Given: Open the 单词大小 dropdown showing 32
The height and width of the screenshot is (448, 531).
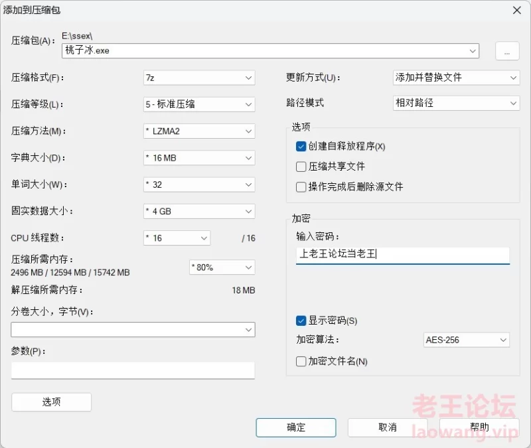Looking at the screenshot, I should [x=199, y=185].
